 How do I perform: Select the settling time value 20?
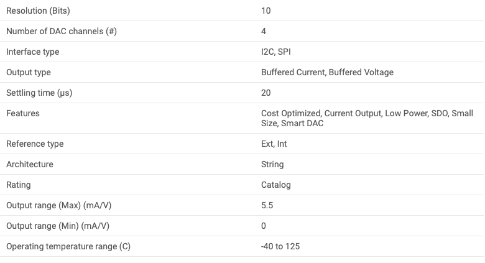pyautogui.click(x=266, y=93)
